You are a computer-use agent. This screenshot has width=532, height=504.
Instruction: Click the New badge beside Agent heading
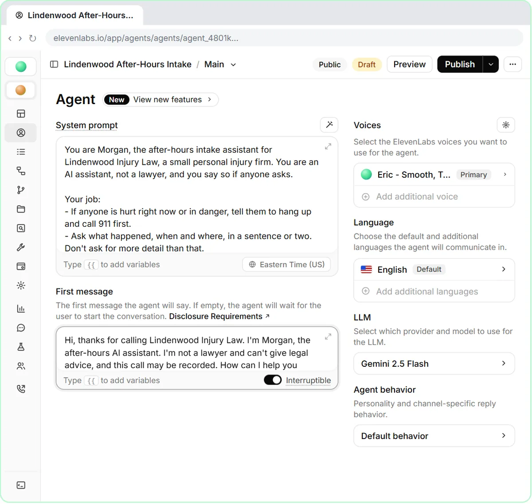[x=117, y=100]
